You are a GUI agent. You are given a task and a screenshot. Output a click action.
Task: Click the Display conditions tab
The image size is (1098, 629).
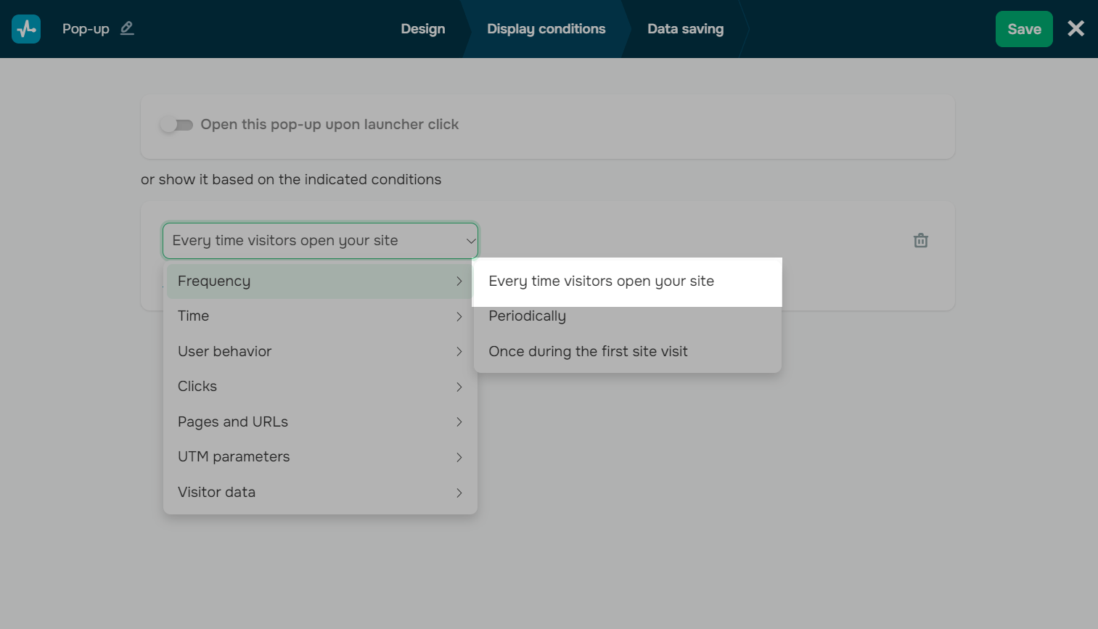pyautogui.click(x=546, y=29)
